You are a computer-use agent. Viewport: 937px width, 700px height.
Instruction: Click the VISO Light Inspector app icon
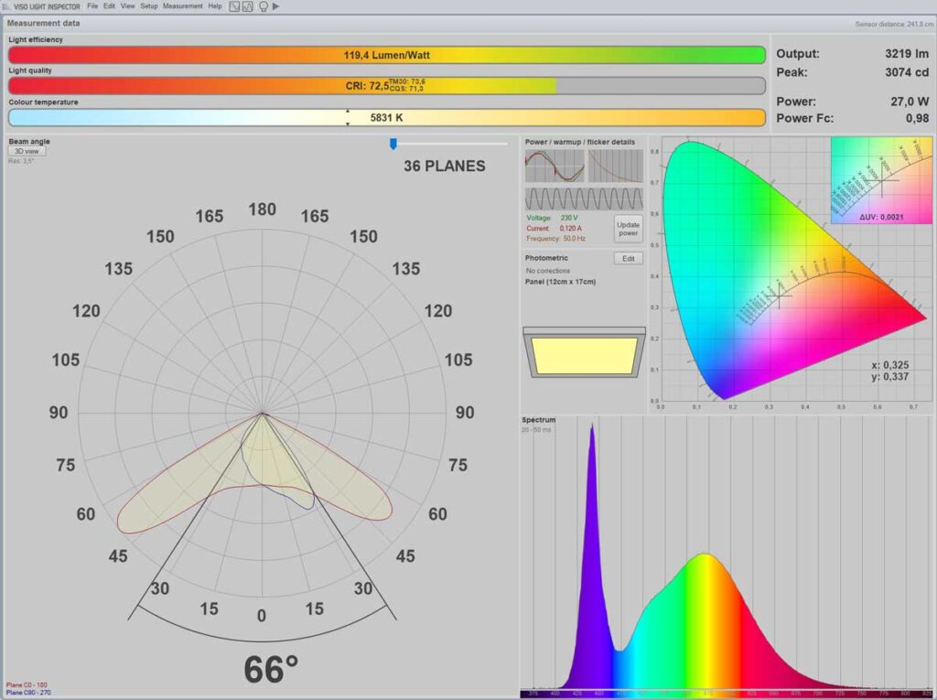(5, 5)
